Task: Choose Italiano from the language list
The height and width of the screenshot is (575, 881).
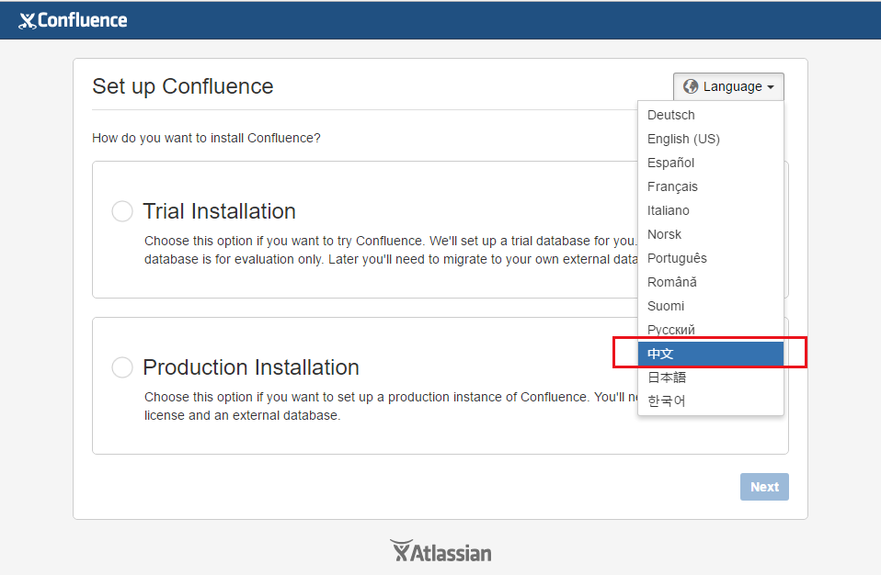Action: (x=711, y=210)
